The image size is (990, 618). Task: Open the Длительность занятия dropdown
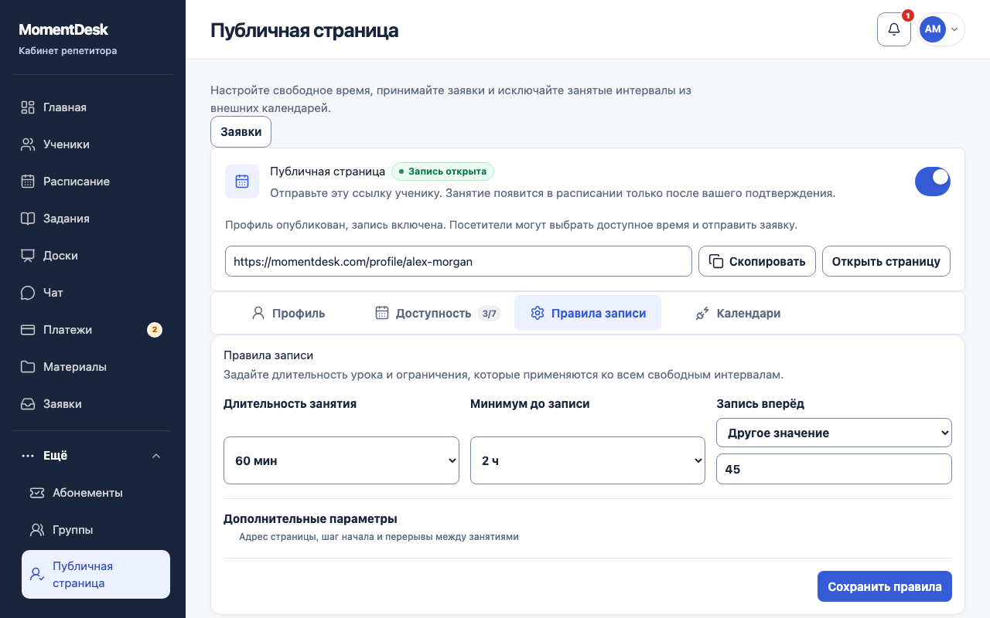(x=341, y=460)
